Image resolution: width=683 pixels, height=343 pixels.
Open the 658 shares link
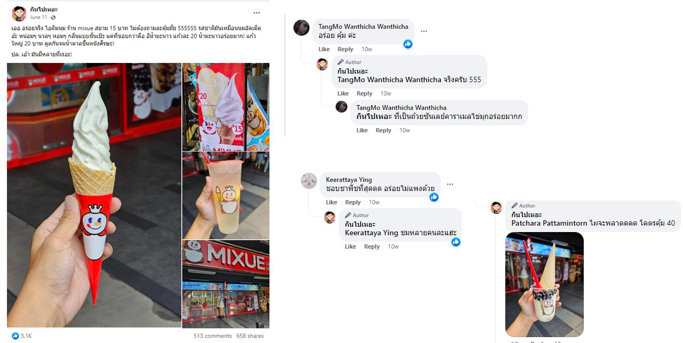tap(250, 336)
